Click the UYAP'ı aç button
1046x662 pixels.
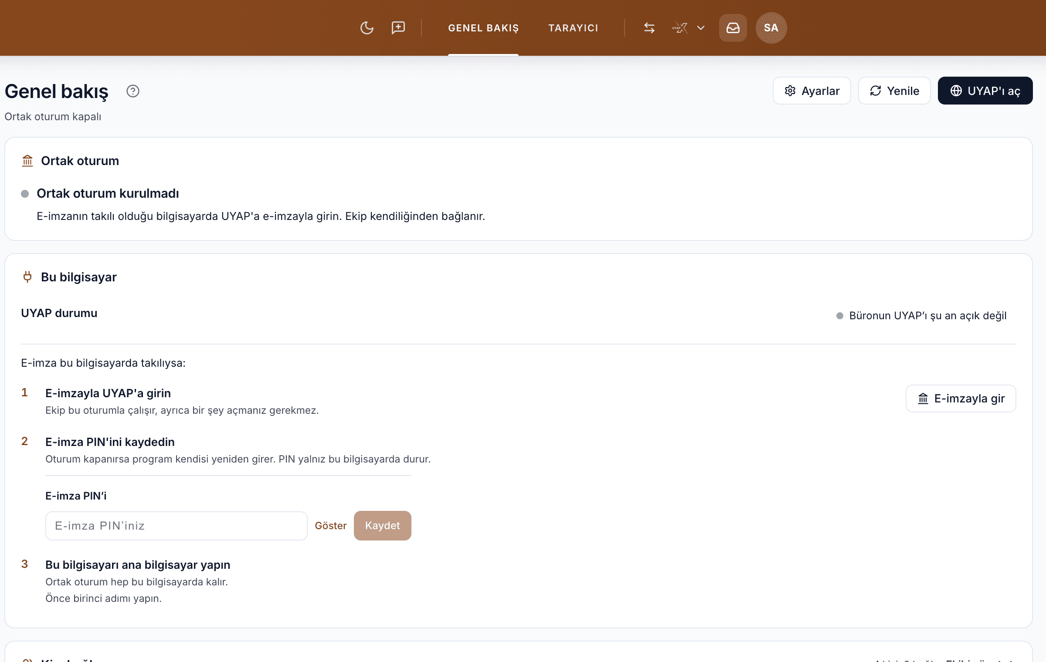(985, 91)
